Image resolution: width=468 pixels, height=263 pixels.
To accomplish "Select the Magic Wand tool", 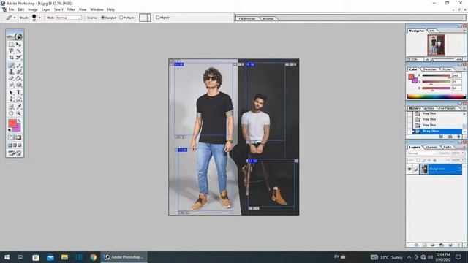I will pyautogui.click(x=18, y=51).
